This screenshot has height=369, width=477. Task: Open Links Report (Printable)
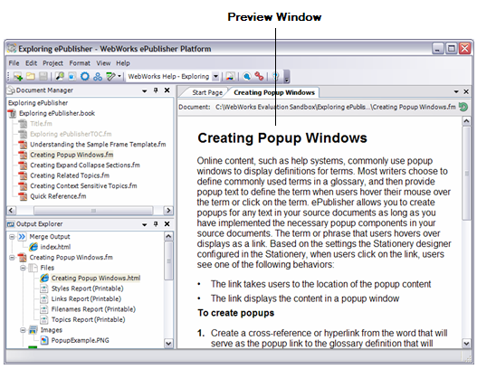[86, 298]
